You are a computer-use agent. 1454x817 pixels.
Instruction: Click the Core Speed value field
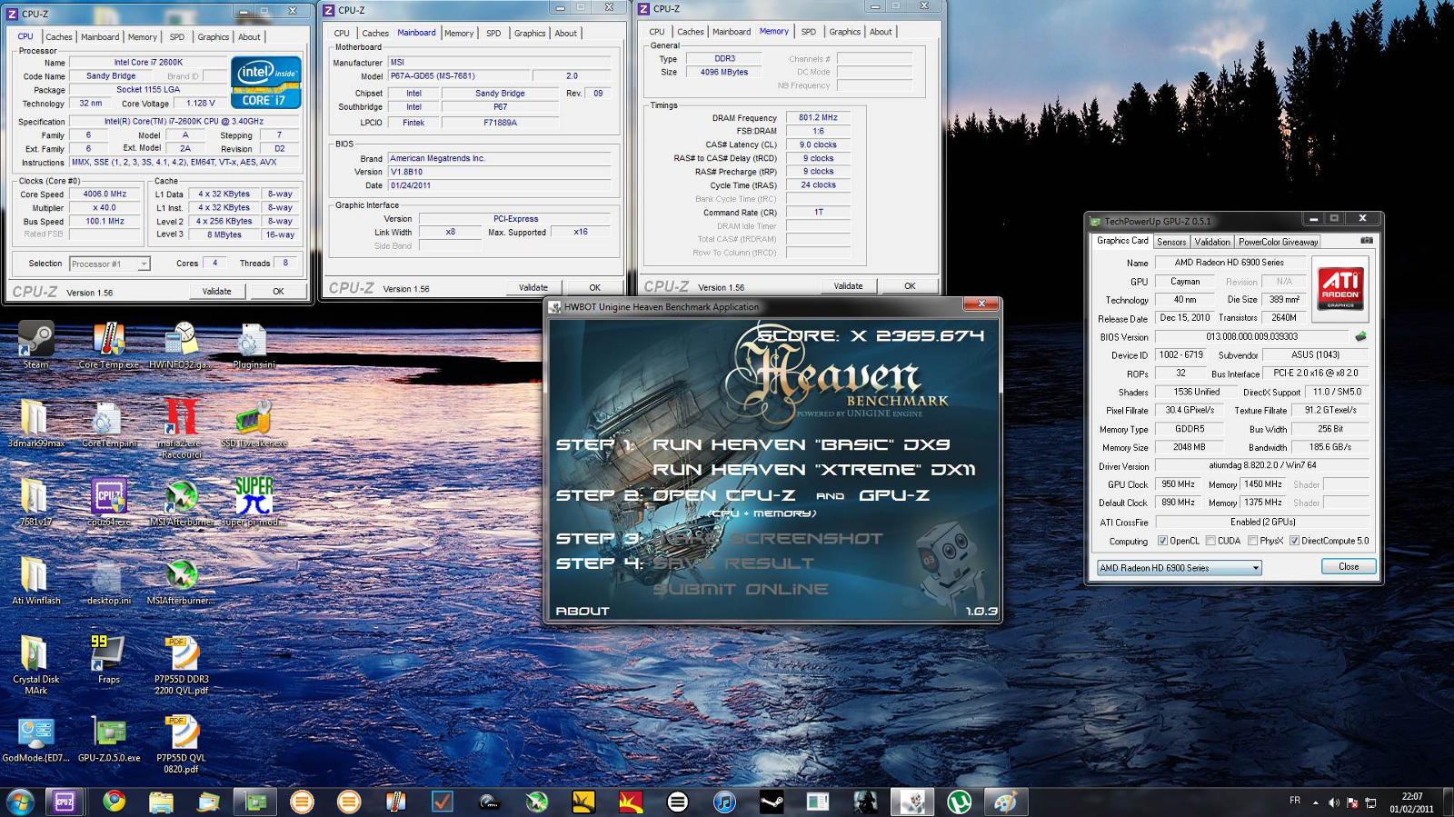coord(104,194)
